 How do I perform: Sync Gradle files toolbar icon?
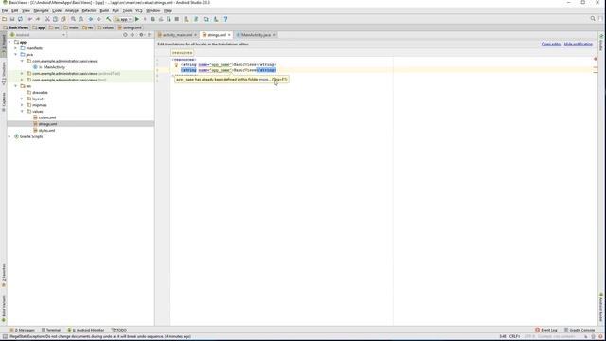[196, 19]
